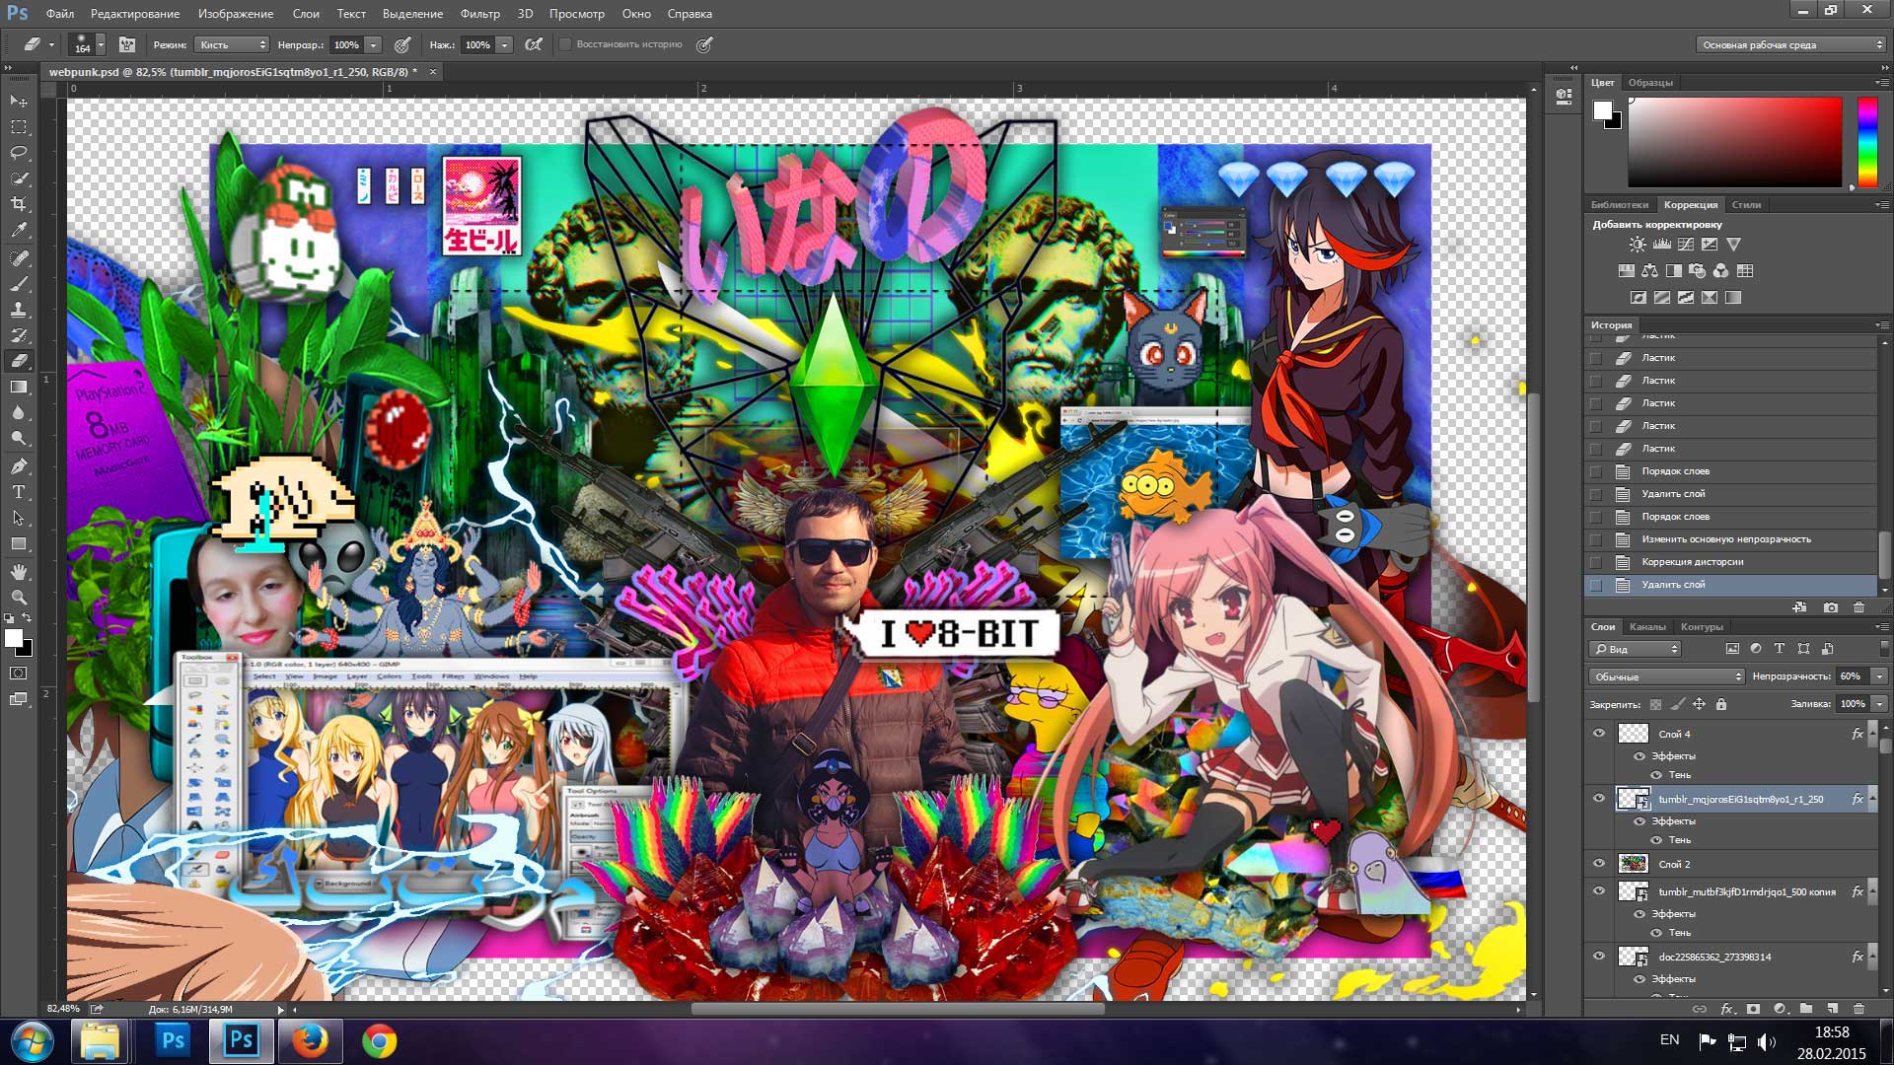Toggle 'Тень' effect visibility under Слой 4

1656,775
